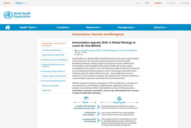Click the World Health Organization logo
191x128 pixels.
[17, 15]
